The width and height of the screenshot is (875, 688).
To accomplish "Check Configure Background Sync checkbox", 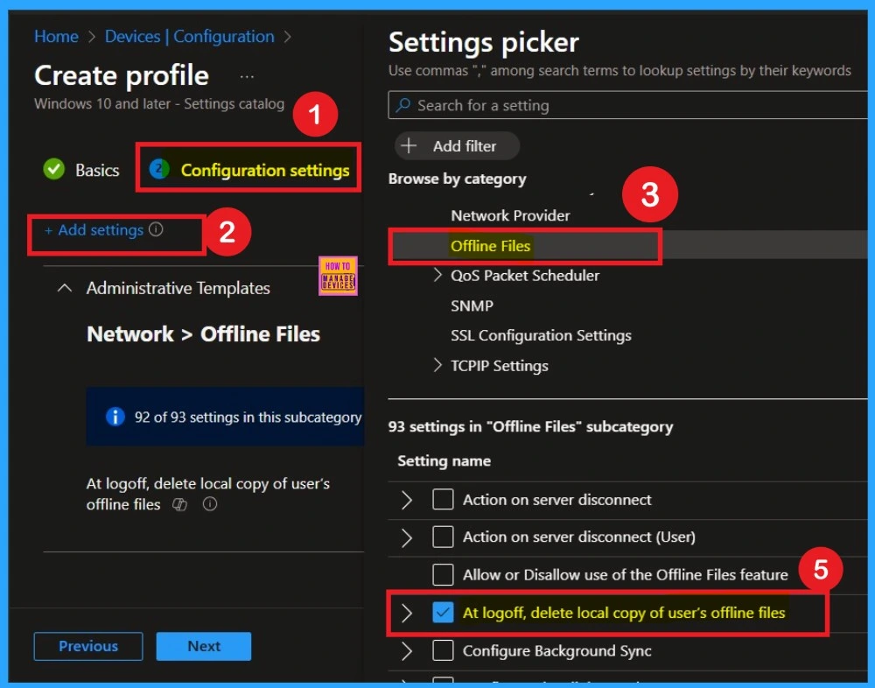I will pyautogui.click(x=443, y=650).
